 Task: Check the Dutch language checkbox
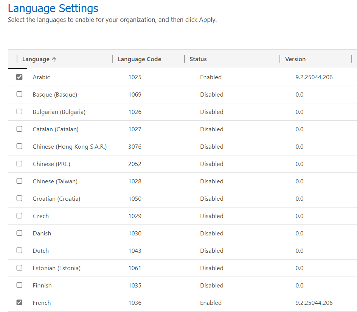pyautogui.click(x=19, y=250)
